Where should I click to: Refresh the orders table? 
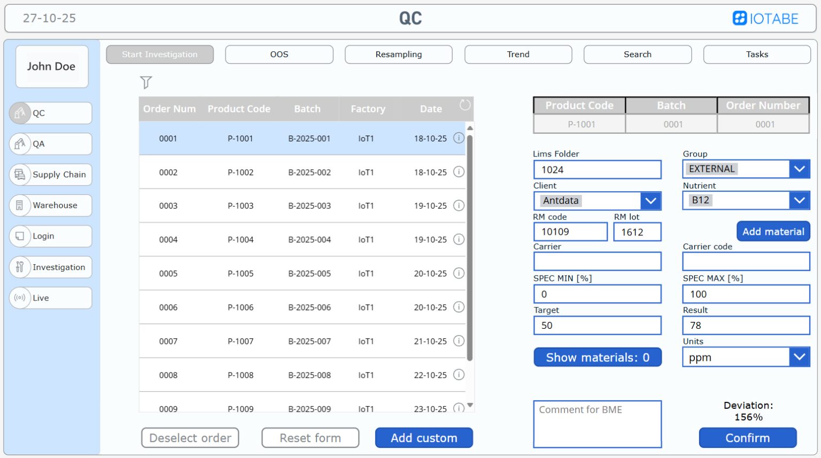[x=464, y=105]
